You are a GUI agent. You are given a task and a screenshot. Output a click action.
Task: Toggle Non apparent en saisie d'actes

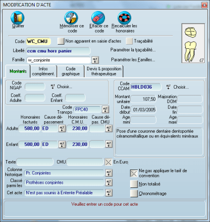click(x=61, y=41)
